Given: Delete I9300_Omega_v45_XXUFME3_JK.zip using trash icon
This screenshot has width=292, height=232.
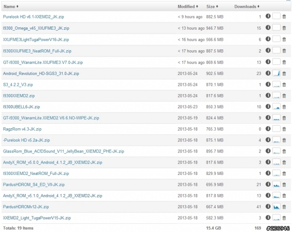Looking at the screenshot, I should [284, 28].
